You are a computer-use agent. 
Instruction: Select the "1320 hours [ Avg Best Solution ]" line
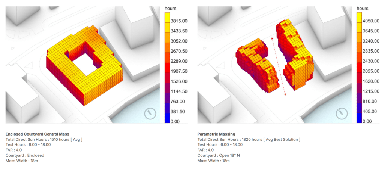[249, 139]
